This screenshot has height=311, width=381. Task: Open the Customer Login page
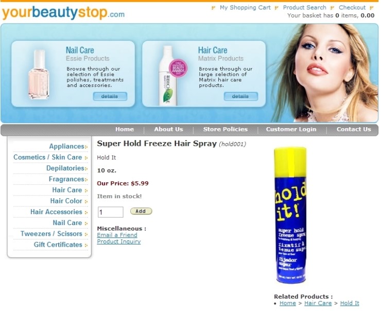pyautogui.click(x=291, y=129)
